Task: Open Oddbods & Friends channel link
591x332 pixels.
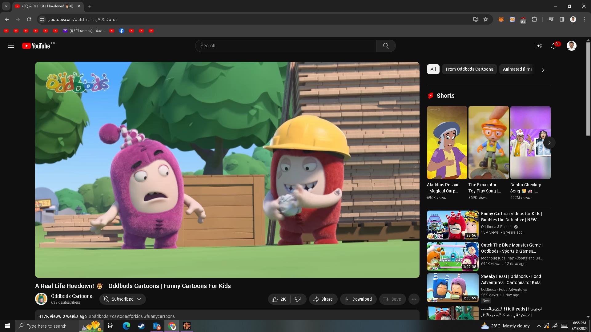Action: click(497, 227)
